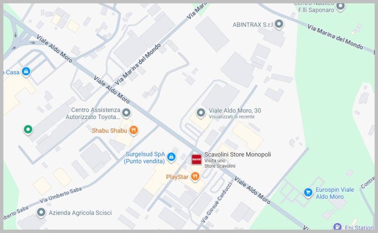Viewport: 378px width, 233px height.
Task: Click the Via Giosuè Carducci street label
Action: tap(216, 202)
